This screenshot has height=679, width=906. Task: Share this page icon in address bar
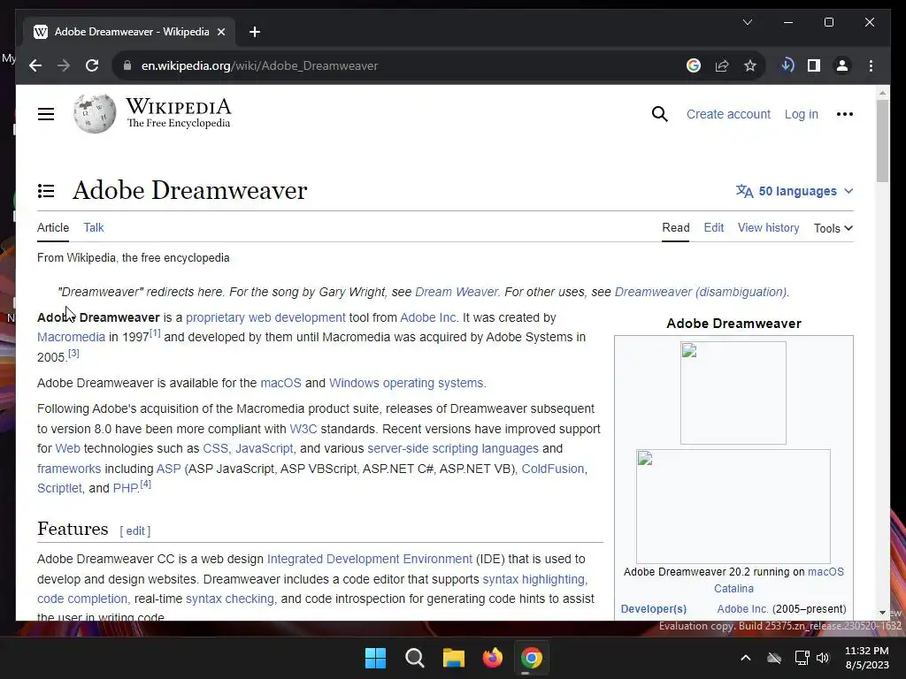click(722, 65)
